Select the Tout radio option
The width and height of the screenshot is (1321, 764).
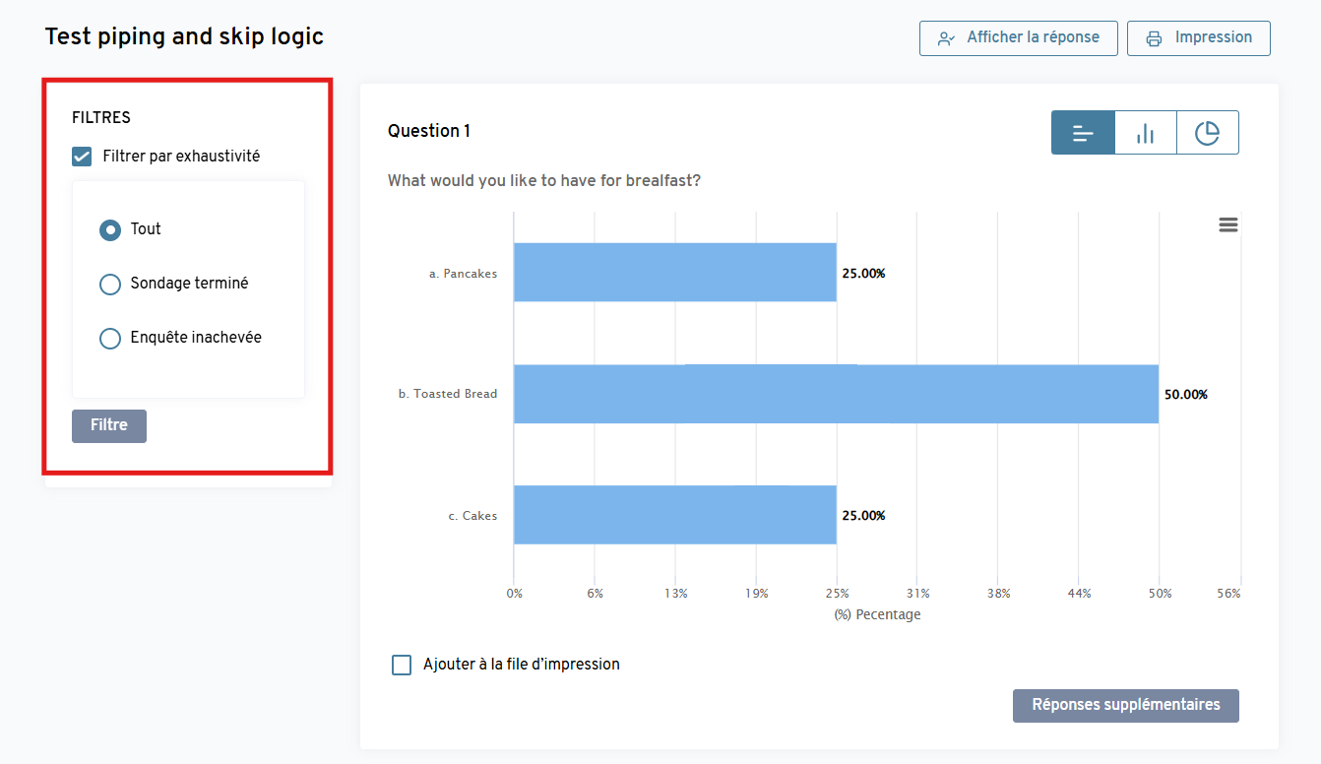pos(110,229)
